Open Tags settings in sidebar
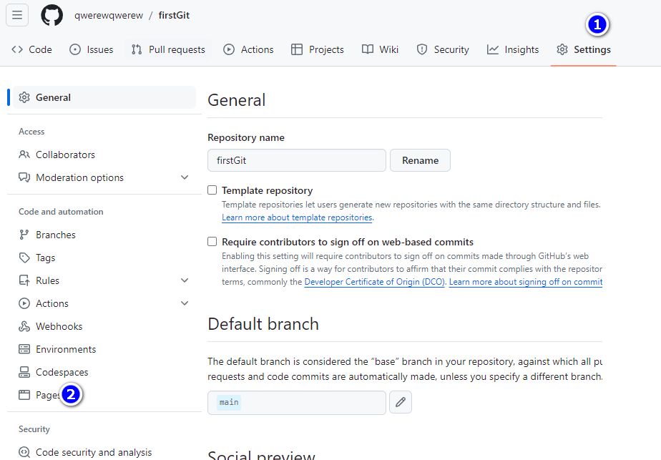This screenshot has height=460, width=661. (45, 258)
